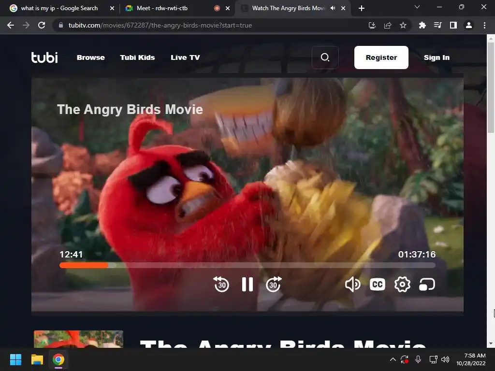Open Live TV section

pyautogui.click(x=185, y=57)
